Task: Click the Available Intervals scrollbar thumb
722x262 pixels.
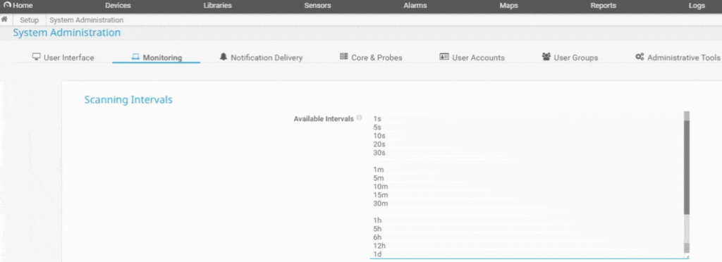Action: [687, 168]
